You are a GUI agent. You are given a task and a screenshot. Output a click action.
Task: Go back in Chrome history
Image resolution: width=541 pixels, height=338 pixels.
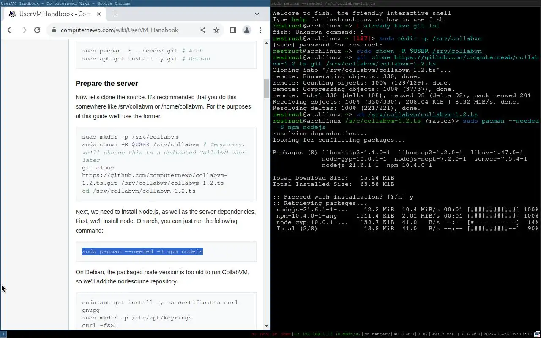point(10,30)
